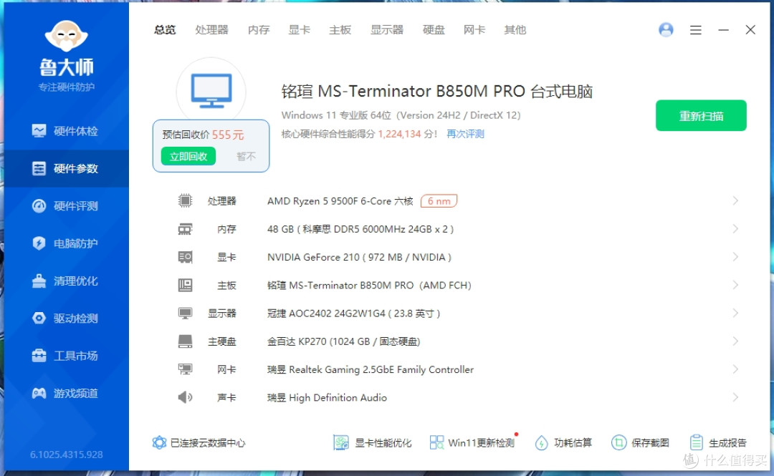
Task: Open the hamburger menu icon
Action: pyautogui.click(x=695, y=30)
